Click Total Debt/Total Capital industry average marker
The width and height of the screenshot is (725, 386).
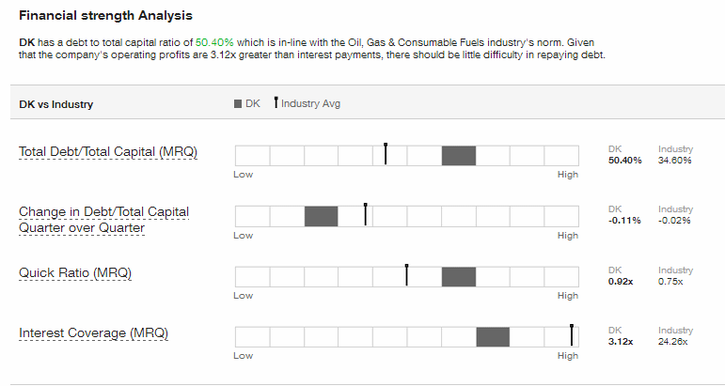click(x=386, y=154)
